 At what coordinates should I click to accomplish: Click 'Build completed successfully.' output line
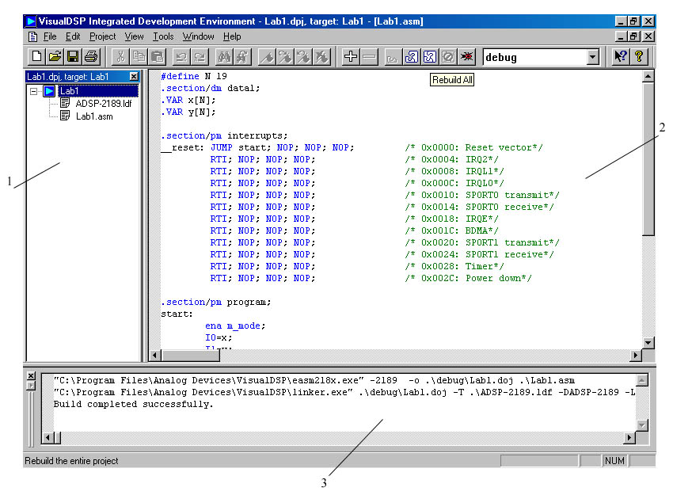tap(133, 404)
